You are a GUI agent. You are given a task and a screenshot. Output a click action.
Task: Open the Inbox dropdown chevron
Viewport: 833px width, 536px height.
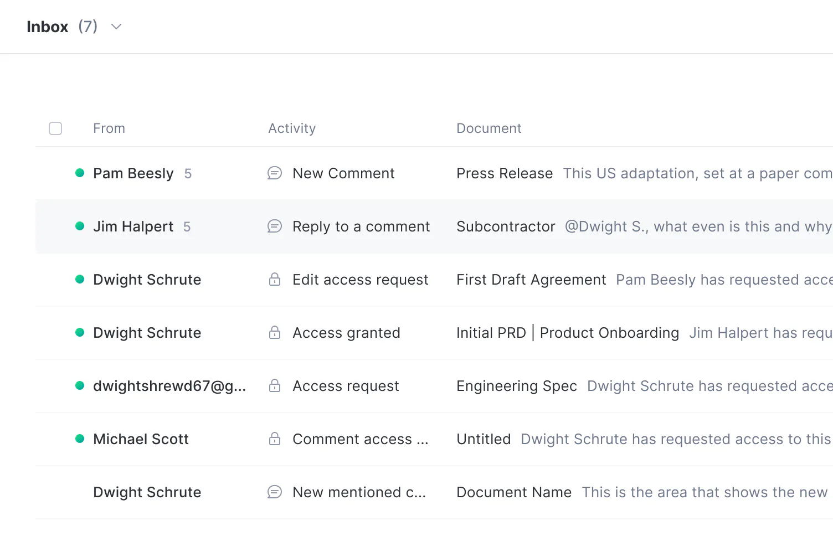[116, 27]
